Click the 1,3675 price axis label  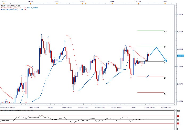180,14
